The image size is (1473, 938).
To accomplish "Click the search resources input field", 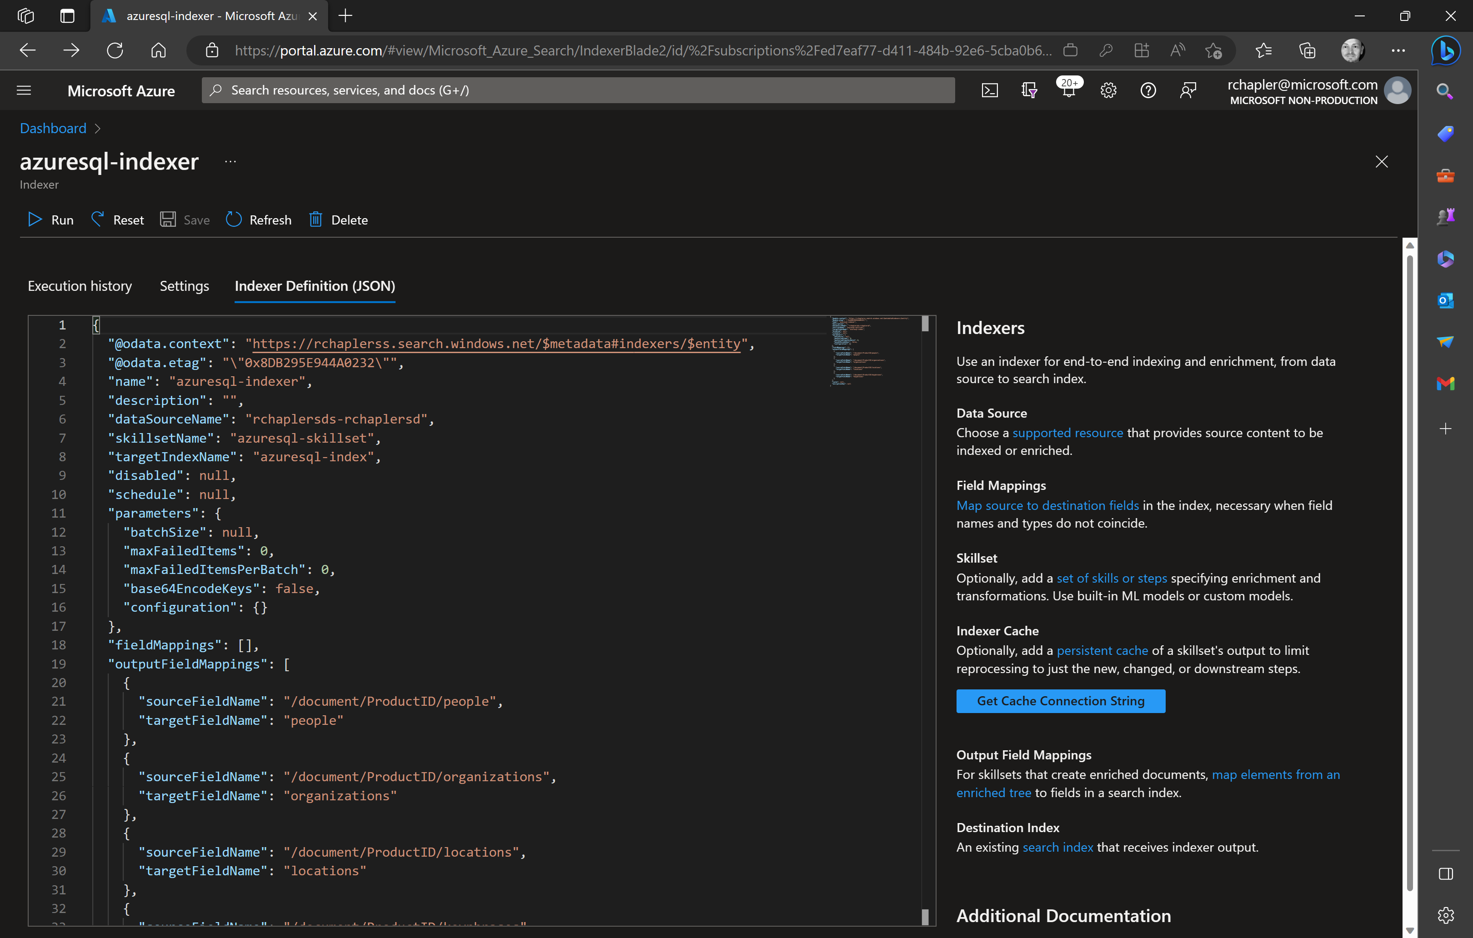I will tap(579, 90).
